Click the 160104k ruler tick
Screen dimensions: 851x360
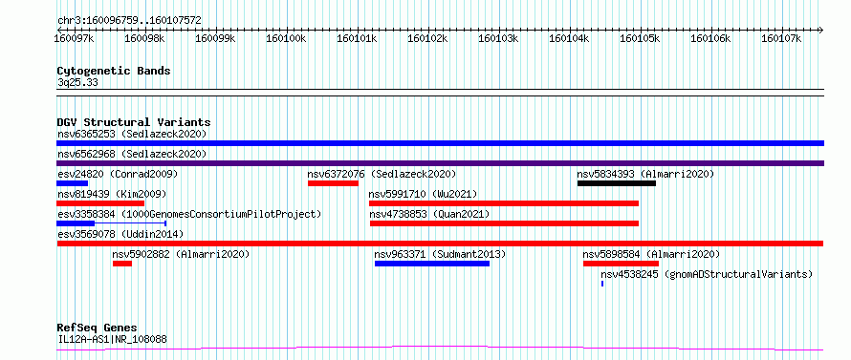click(569, 38)
